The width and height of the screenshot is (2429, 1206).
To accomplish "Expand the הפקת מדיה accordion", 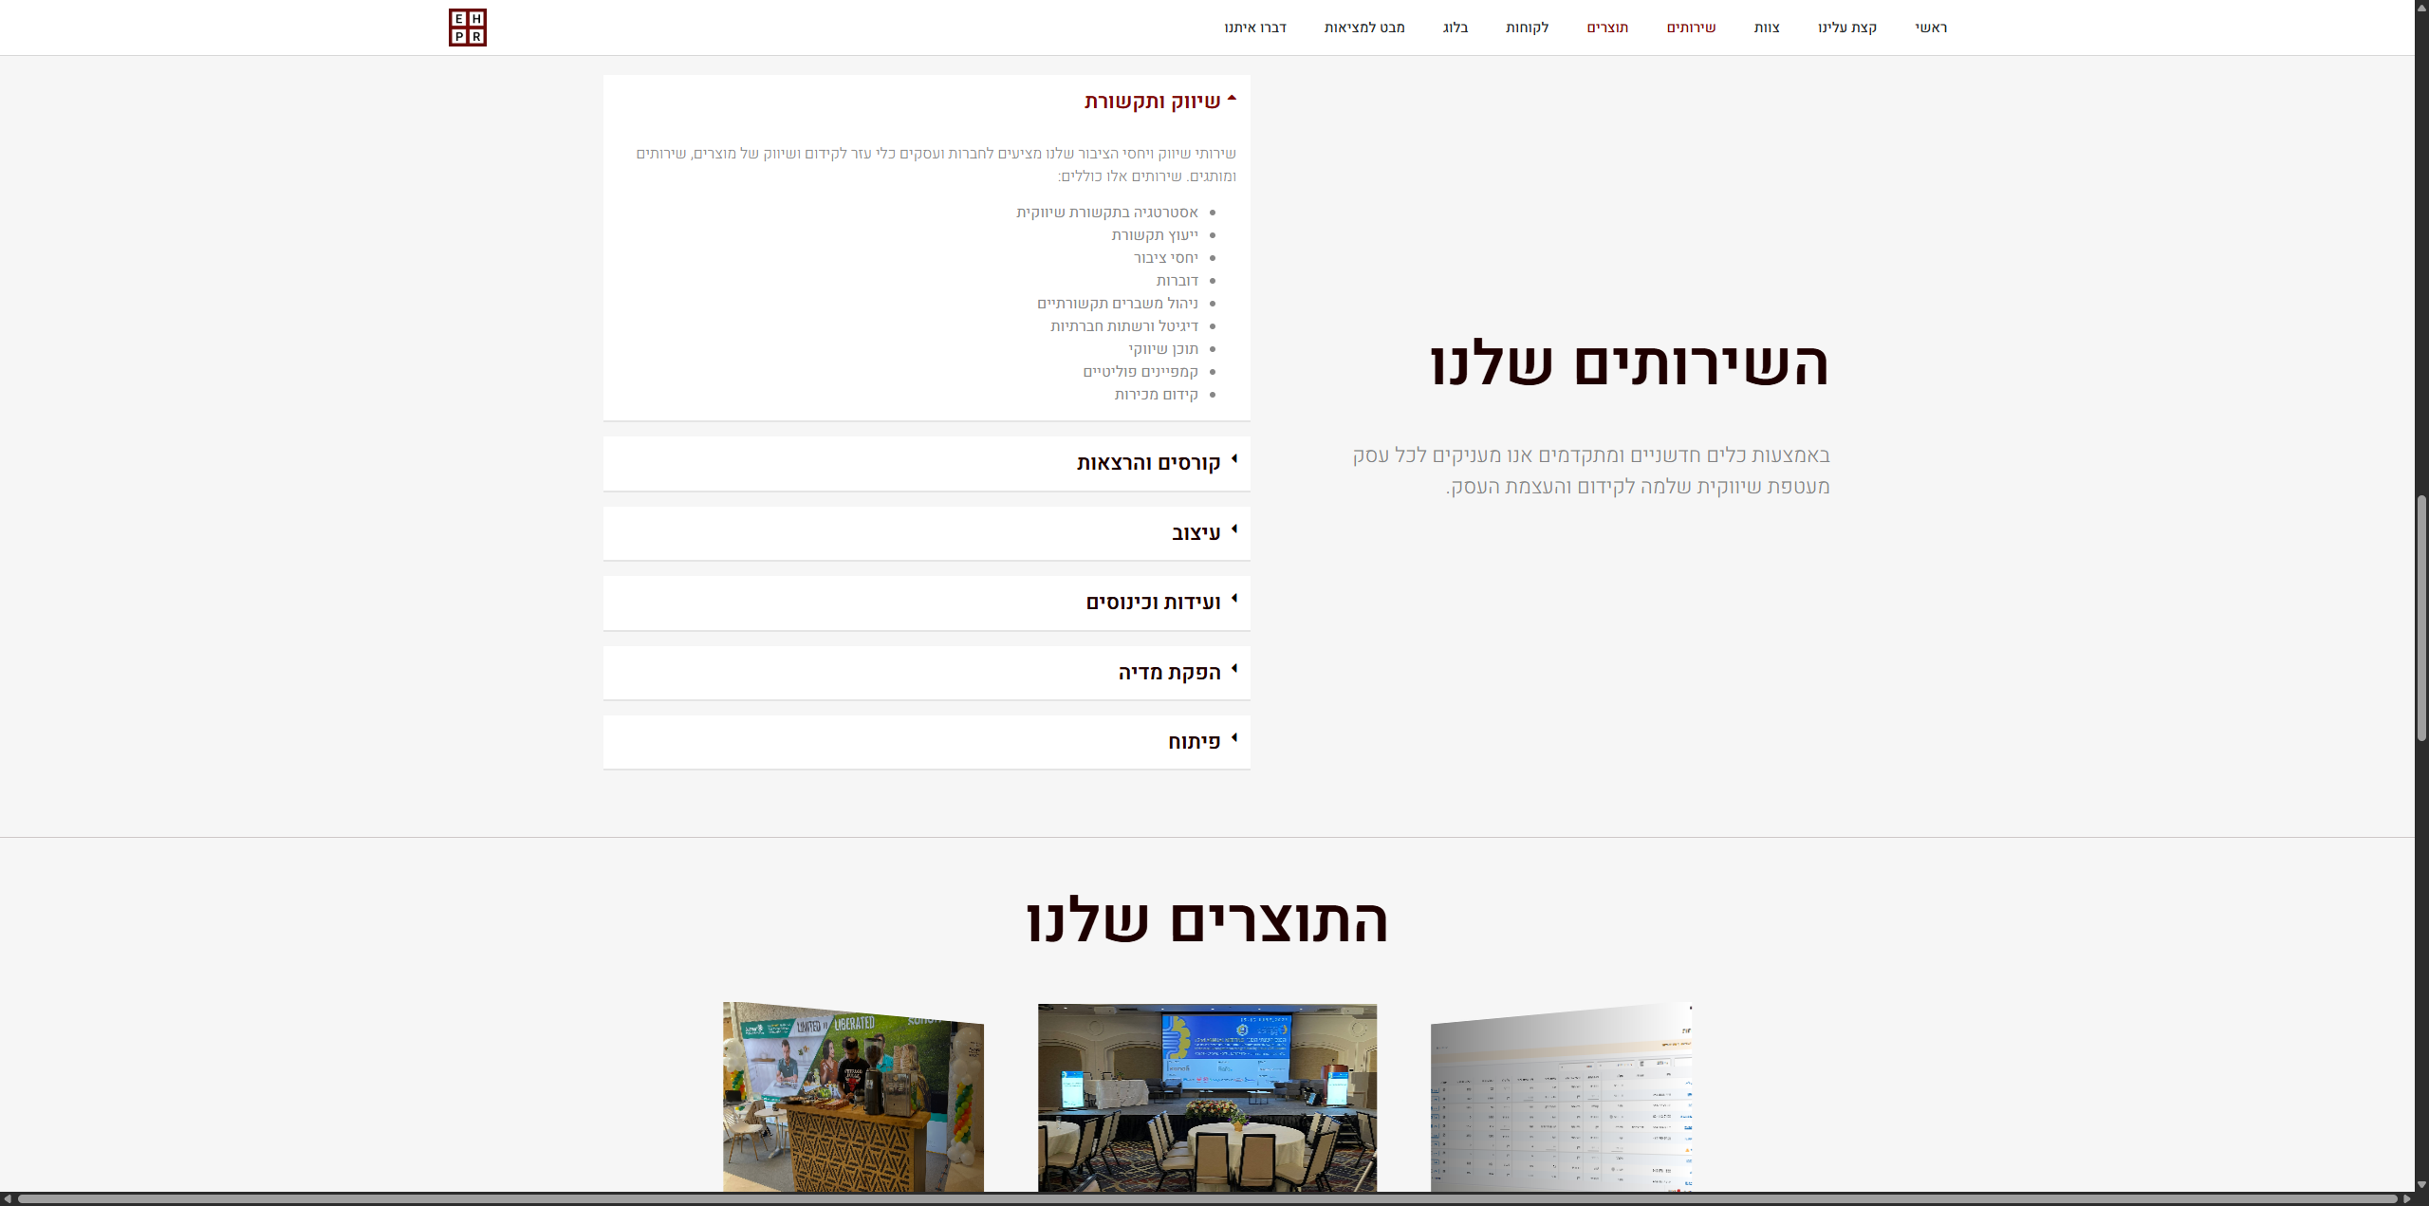I will [1169, 673].
